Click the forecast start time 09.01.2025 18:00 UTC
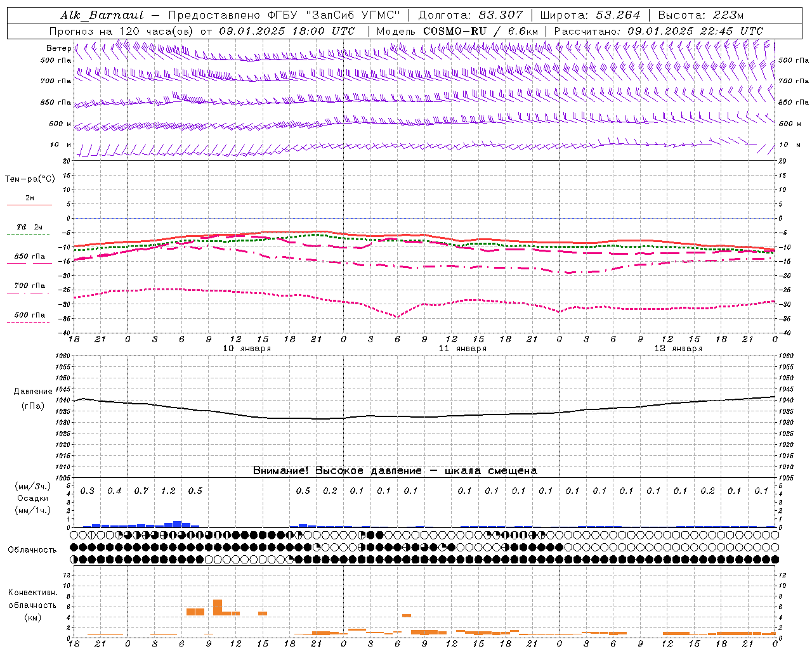This screenshot has width=812, height=649. coord(287,31)
